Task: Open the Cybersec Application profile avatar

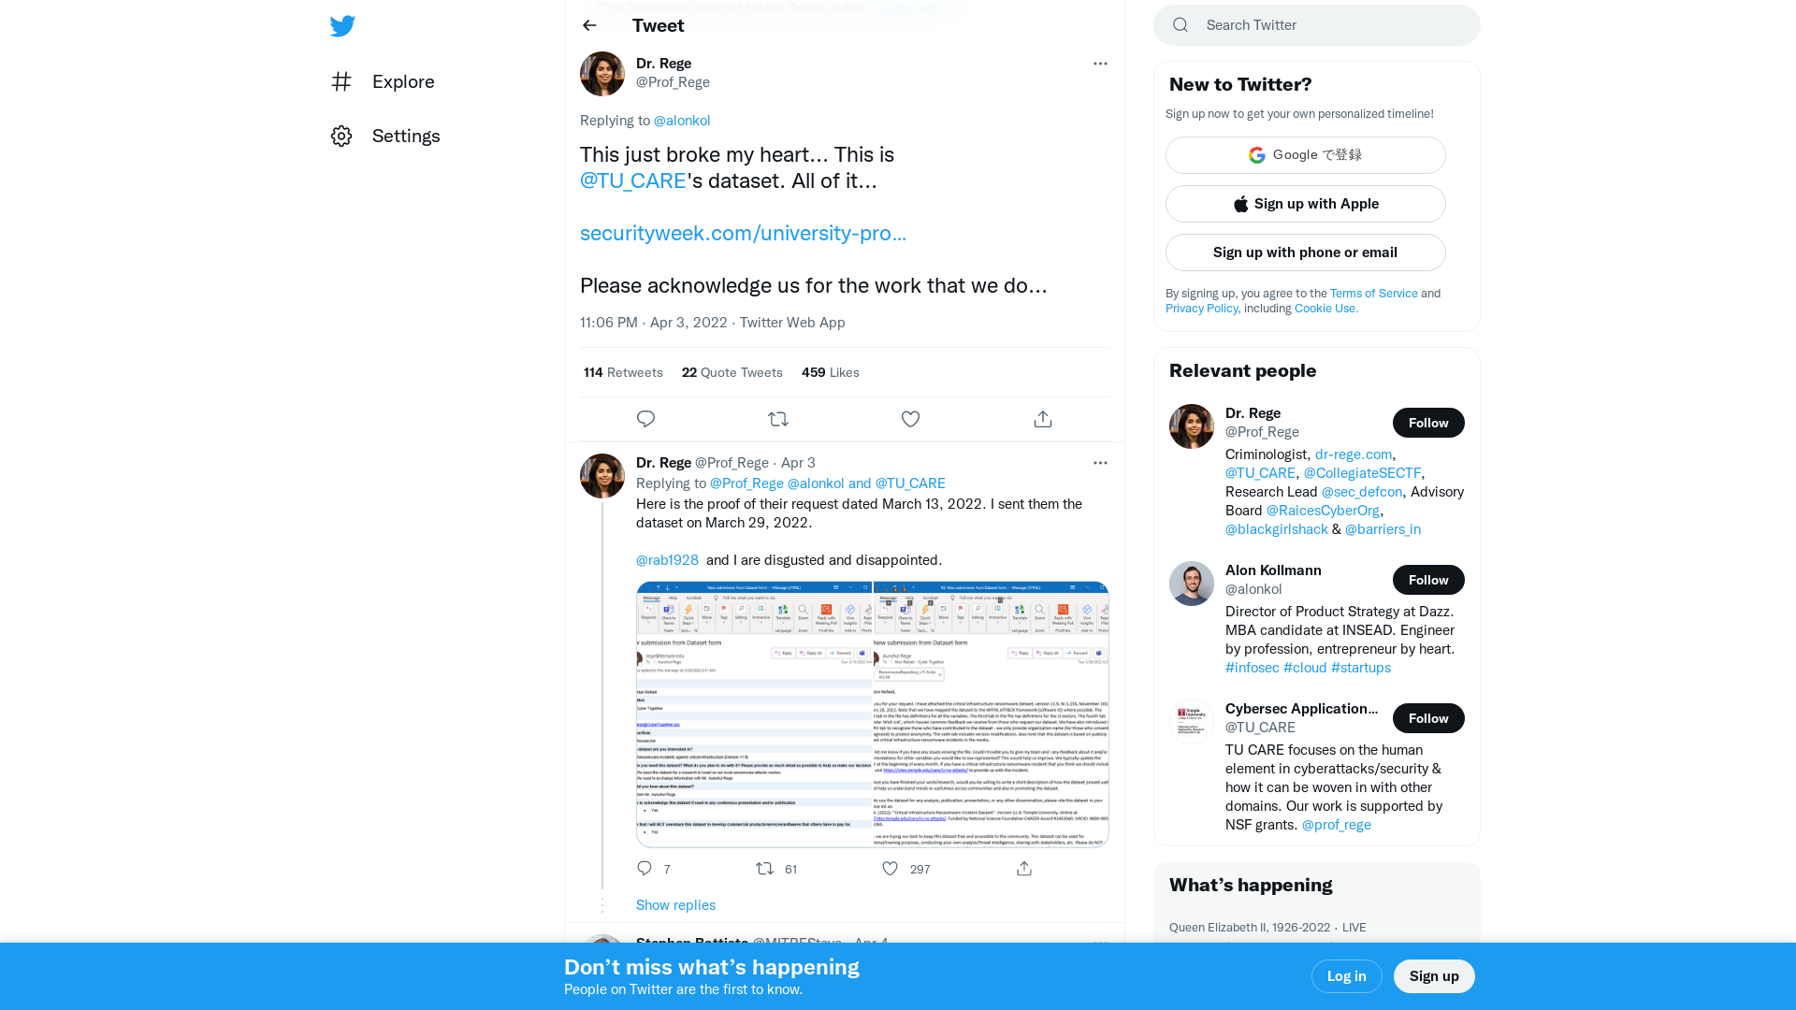Action: (1192, 722)
